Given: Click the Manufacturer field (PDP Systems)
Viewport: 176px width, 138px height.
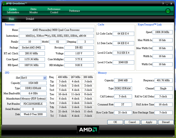Looking at the screenshot, I should tap(34, 99).
